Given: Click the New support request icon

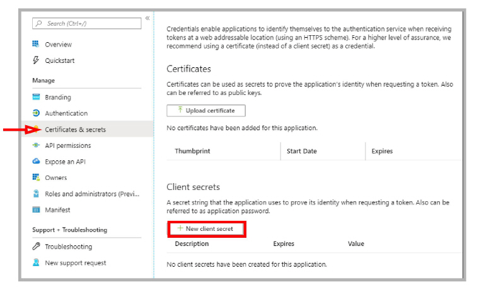Looking at the screenshot, I should point(36,262).
